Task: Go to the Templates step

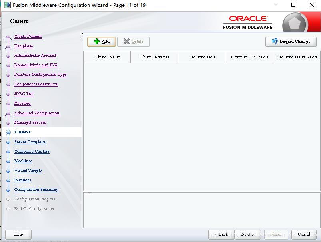Action: pos(24,46)
